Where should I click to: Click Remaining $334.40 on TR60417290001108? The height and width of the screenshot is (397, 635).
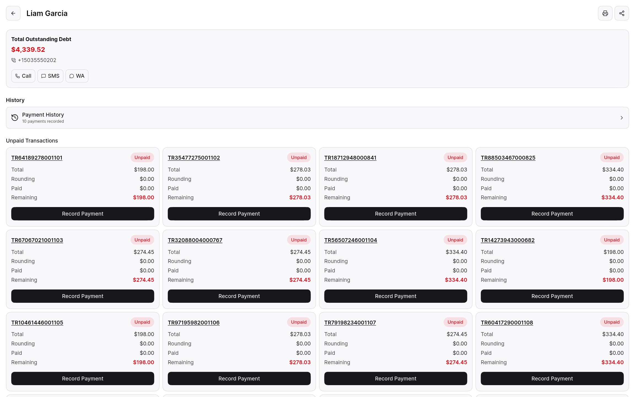tap(612, 362)
